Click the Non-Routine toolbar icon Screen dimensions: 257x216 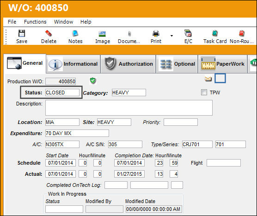coord(242,33)
